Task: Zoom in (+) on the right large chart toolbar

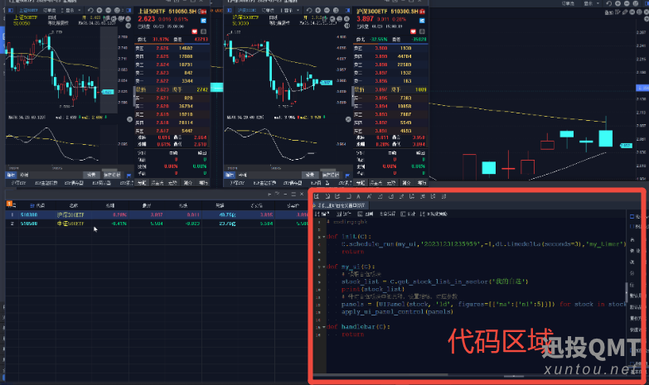Action: [x=618, y=3]
